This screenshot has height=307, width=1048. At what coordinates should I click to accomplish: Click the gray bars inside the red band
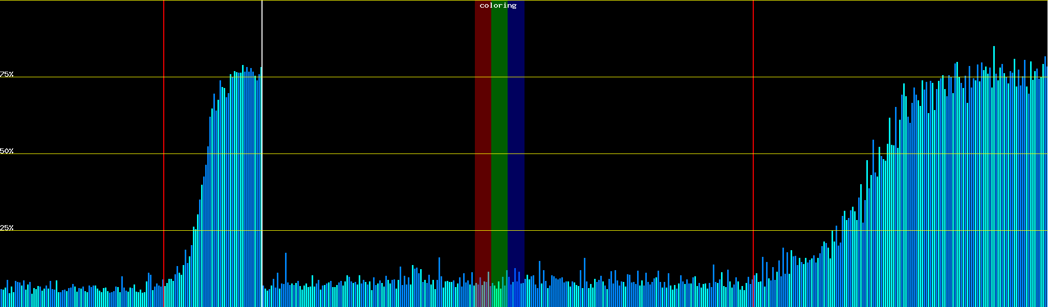click(x=482, y=294)
